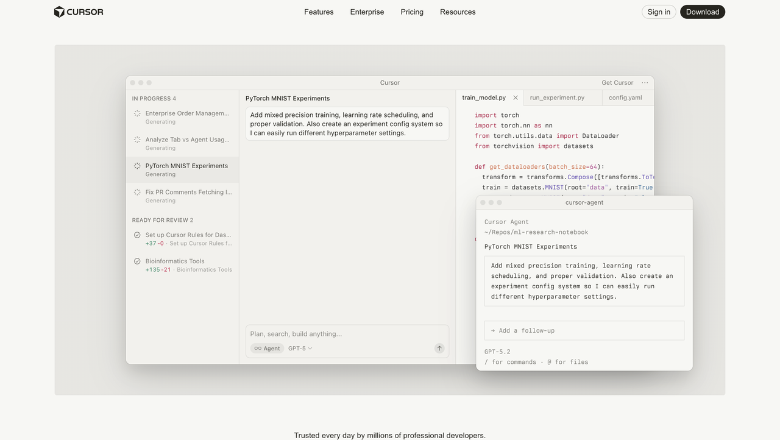Click the spinner icon beside Enterprise Order Management

pyautogui.click(x=137, y=113)
